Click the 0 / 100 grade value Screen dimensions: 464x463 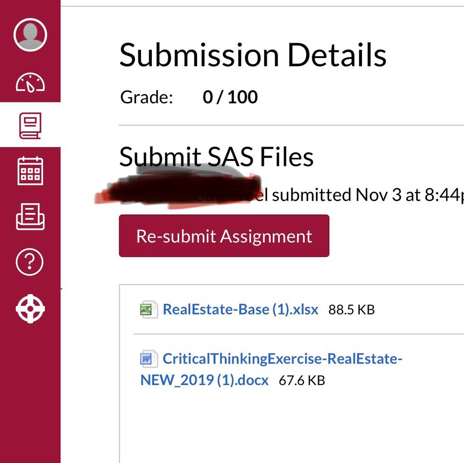pos(230,97)
